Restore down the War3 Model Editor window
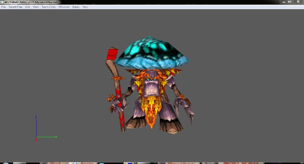Viewport: 304px width, 164px height. pos(289,2)
